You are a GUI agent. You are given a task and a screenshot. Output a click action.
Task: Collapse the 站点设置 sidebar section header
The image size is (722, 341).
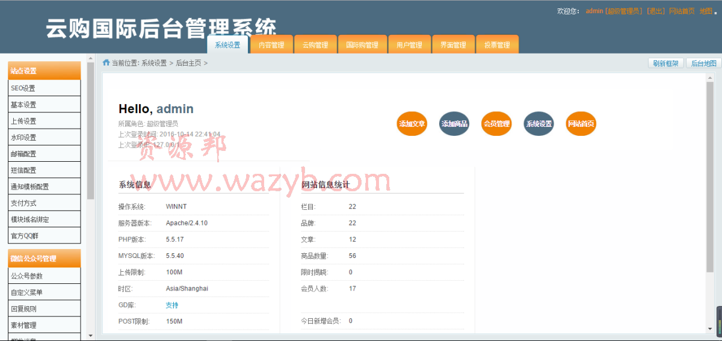[x=45, y=70]
